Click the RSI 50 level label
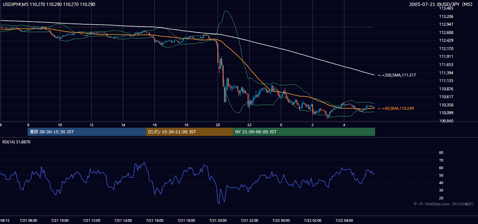Viewport: 478px width, 224px height. [441, 175]
